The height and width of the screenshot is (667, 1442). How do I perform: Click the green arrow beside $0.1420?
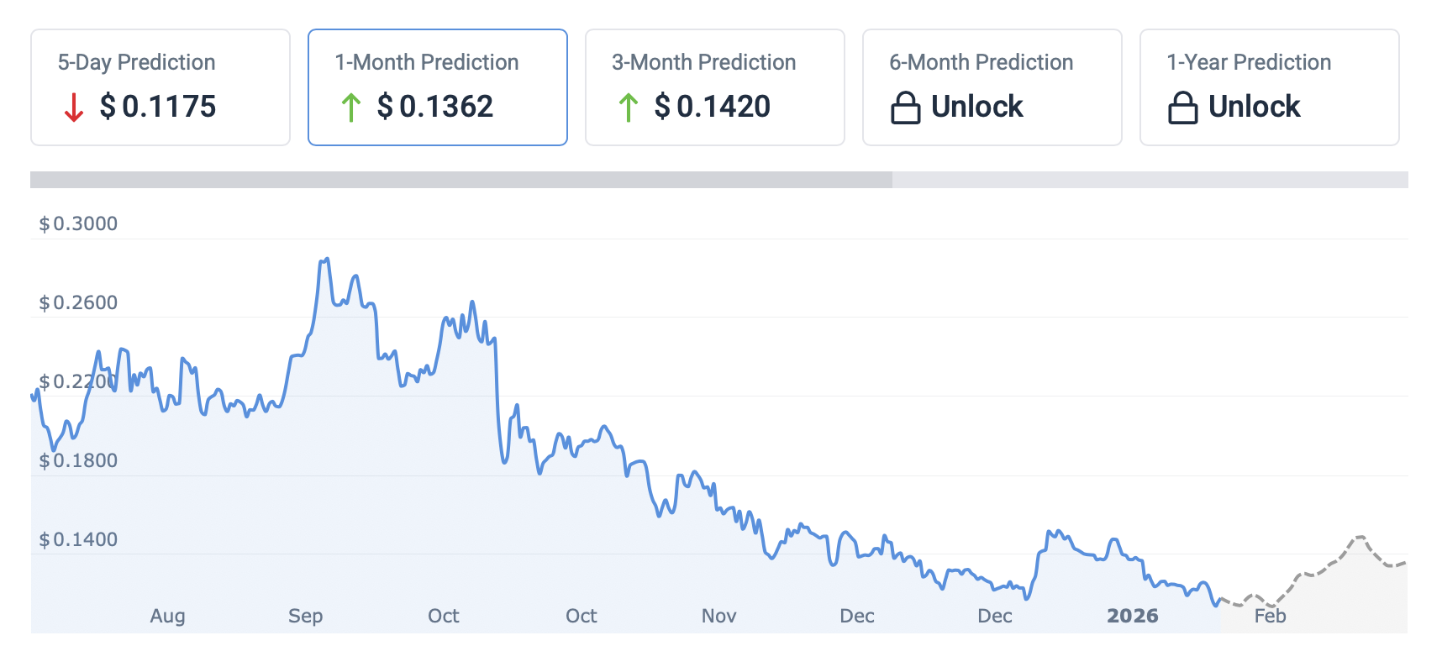[629, 108]
